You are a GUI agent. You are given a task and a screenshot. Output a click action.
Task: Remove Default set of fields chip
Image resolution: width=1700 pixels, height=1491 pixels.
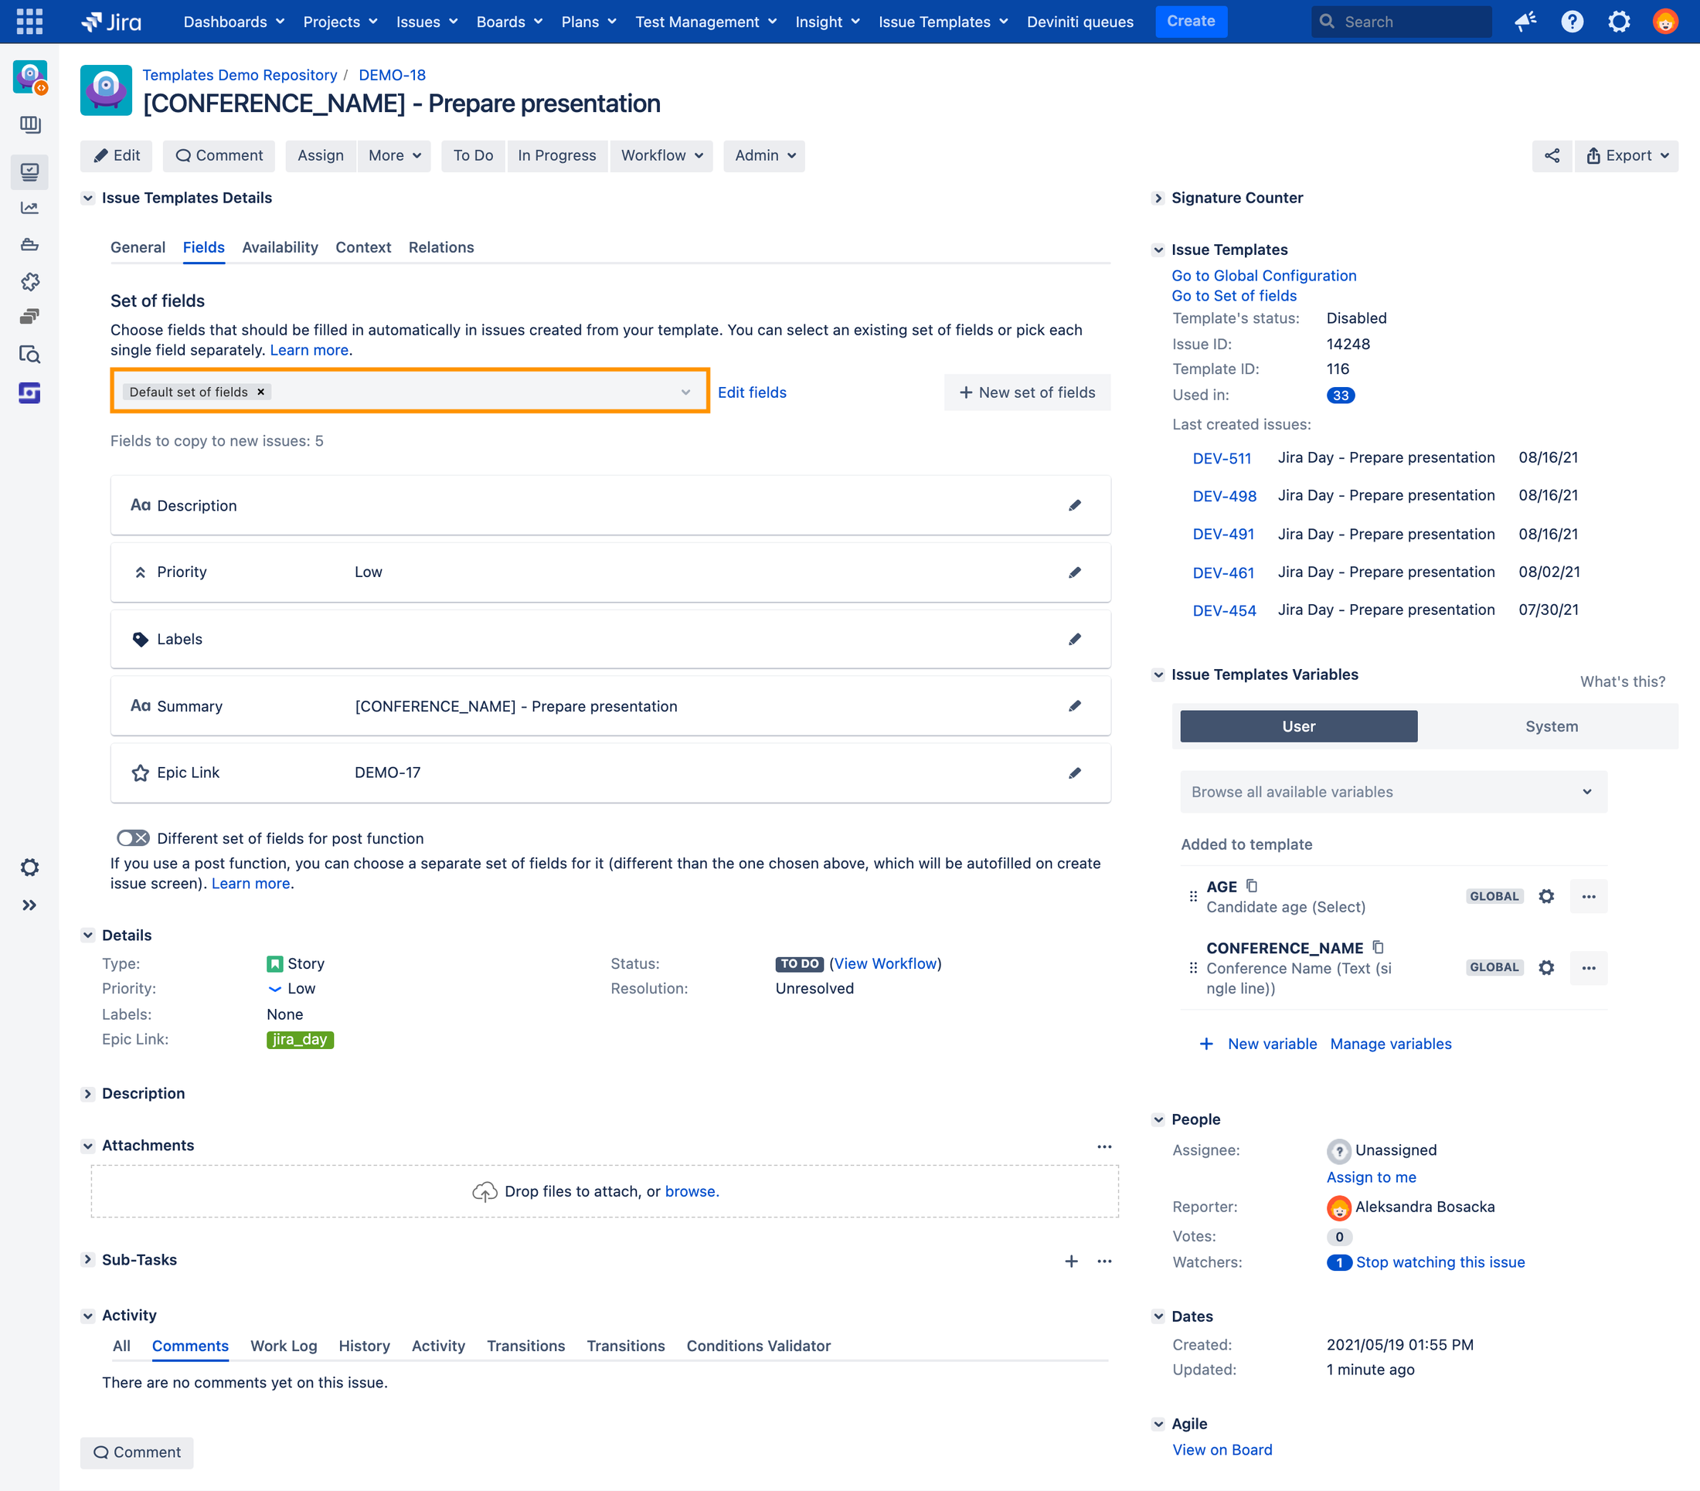(x=260, y=392)
